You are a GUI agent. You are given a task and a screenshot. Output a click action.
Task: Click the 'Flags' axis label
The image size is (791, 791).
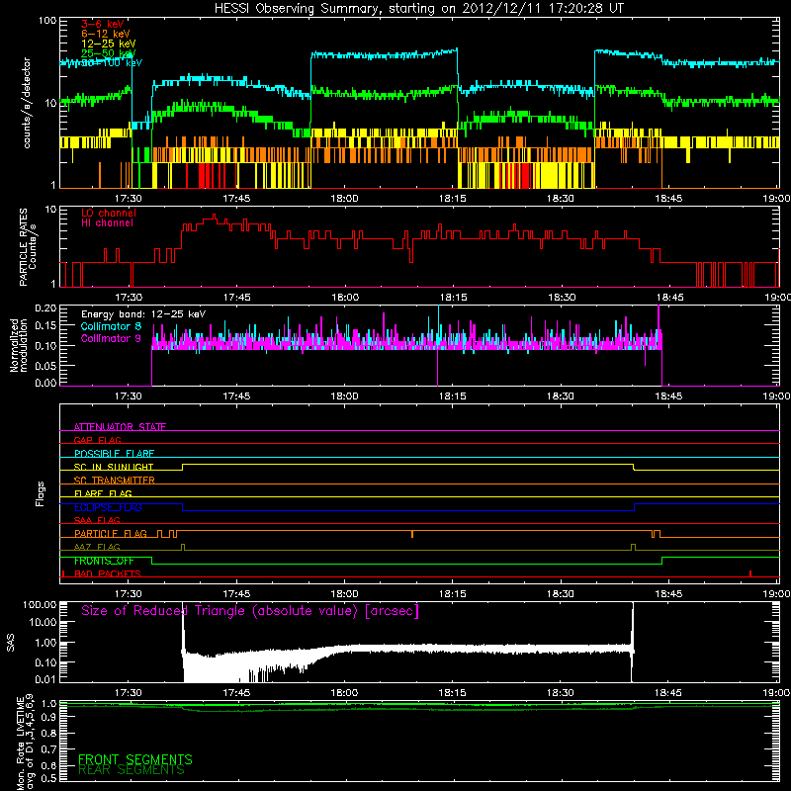click(x=41, y=493)
